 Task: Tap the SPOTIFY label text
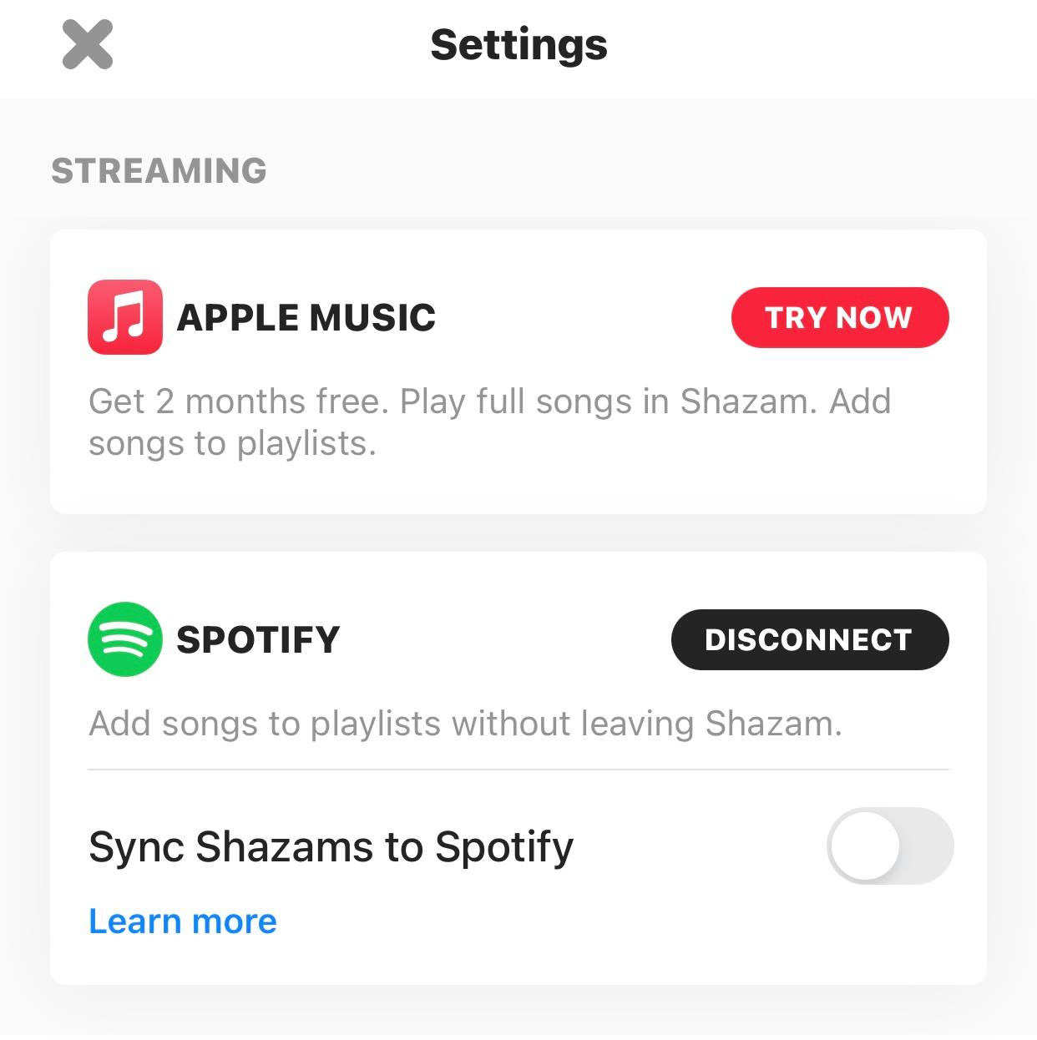258,639
